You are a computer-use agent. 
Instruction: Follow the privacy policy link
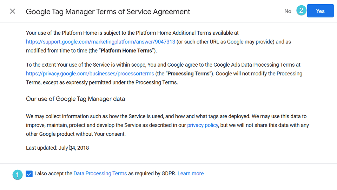[203, 125]
